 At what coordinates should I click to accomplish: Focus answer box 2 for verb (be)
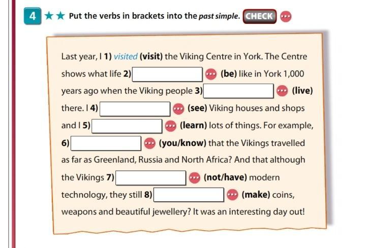(168, 74)
